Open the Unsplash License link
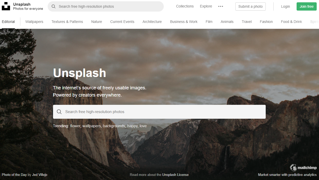Viewport: 319px width, 180px height. [175, 175]
